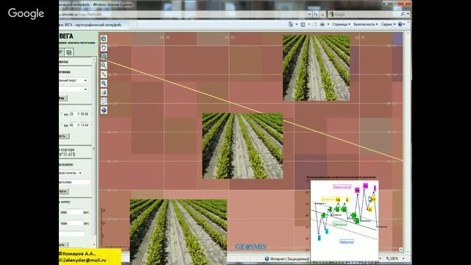
Task: Click the coordinate field showing 29
Action: (x=72, y=114)
